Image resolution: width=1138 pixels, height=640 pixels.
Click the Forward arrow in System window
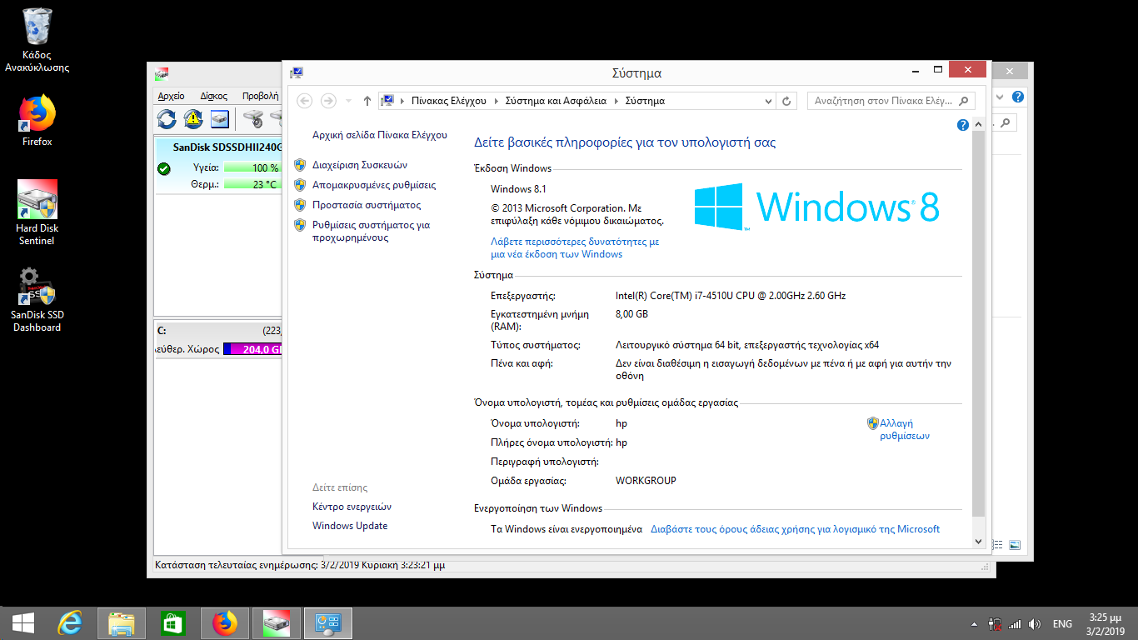click(x=328, y=101)
